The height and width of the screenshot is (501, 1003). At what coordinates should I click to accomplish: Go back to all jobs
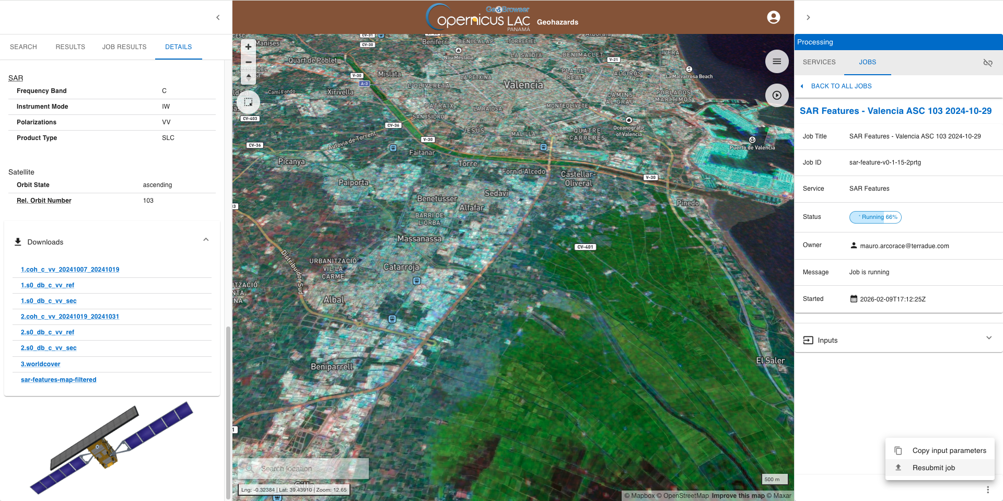coord(841,86)
